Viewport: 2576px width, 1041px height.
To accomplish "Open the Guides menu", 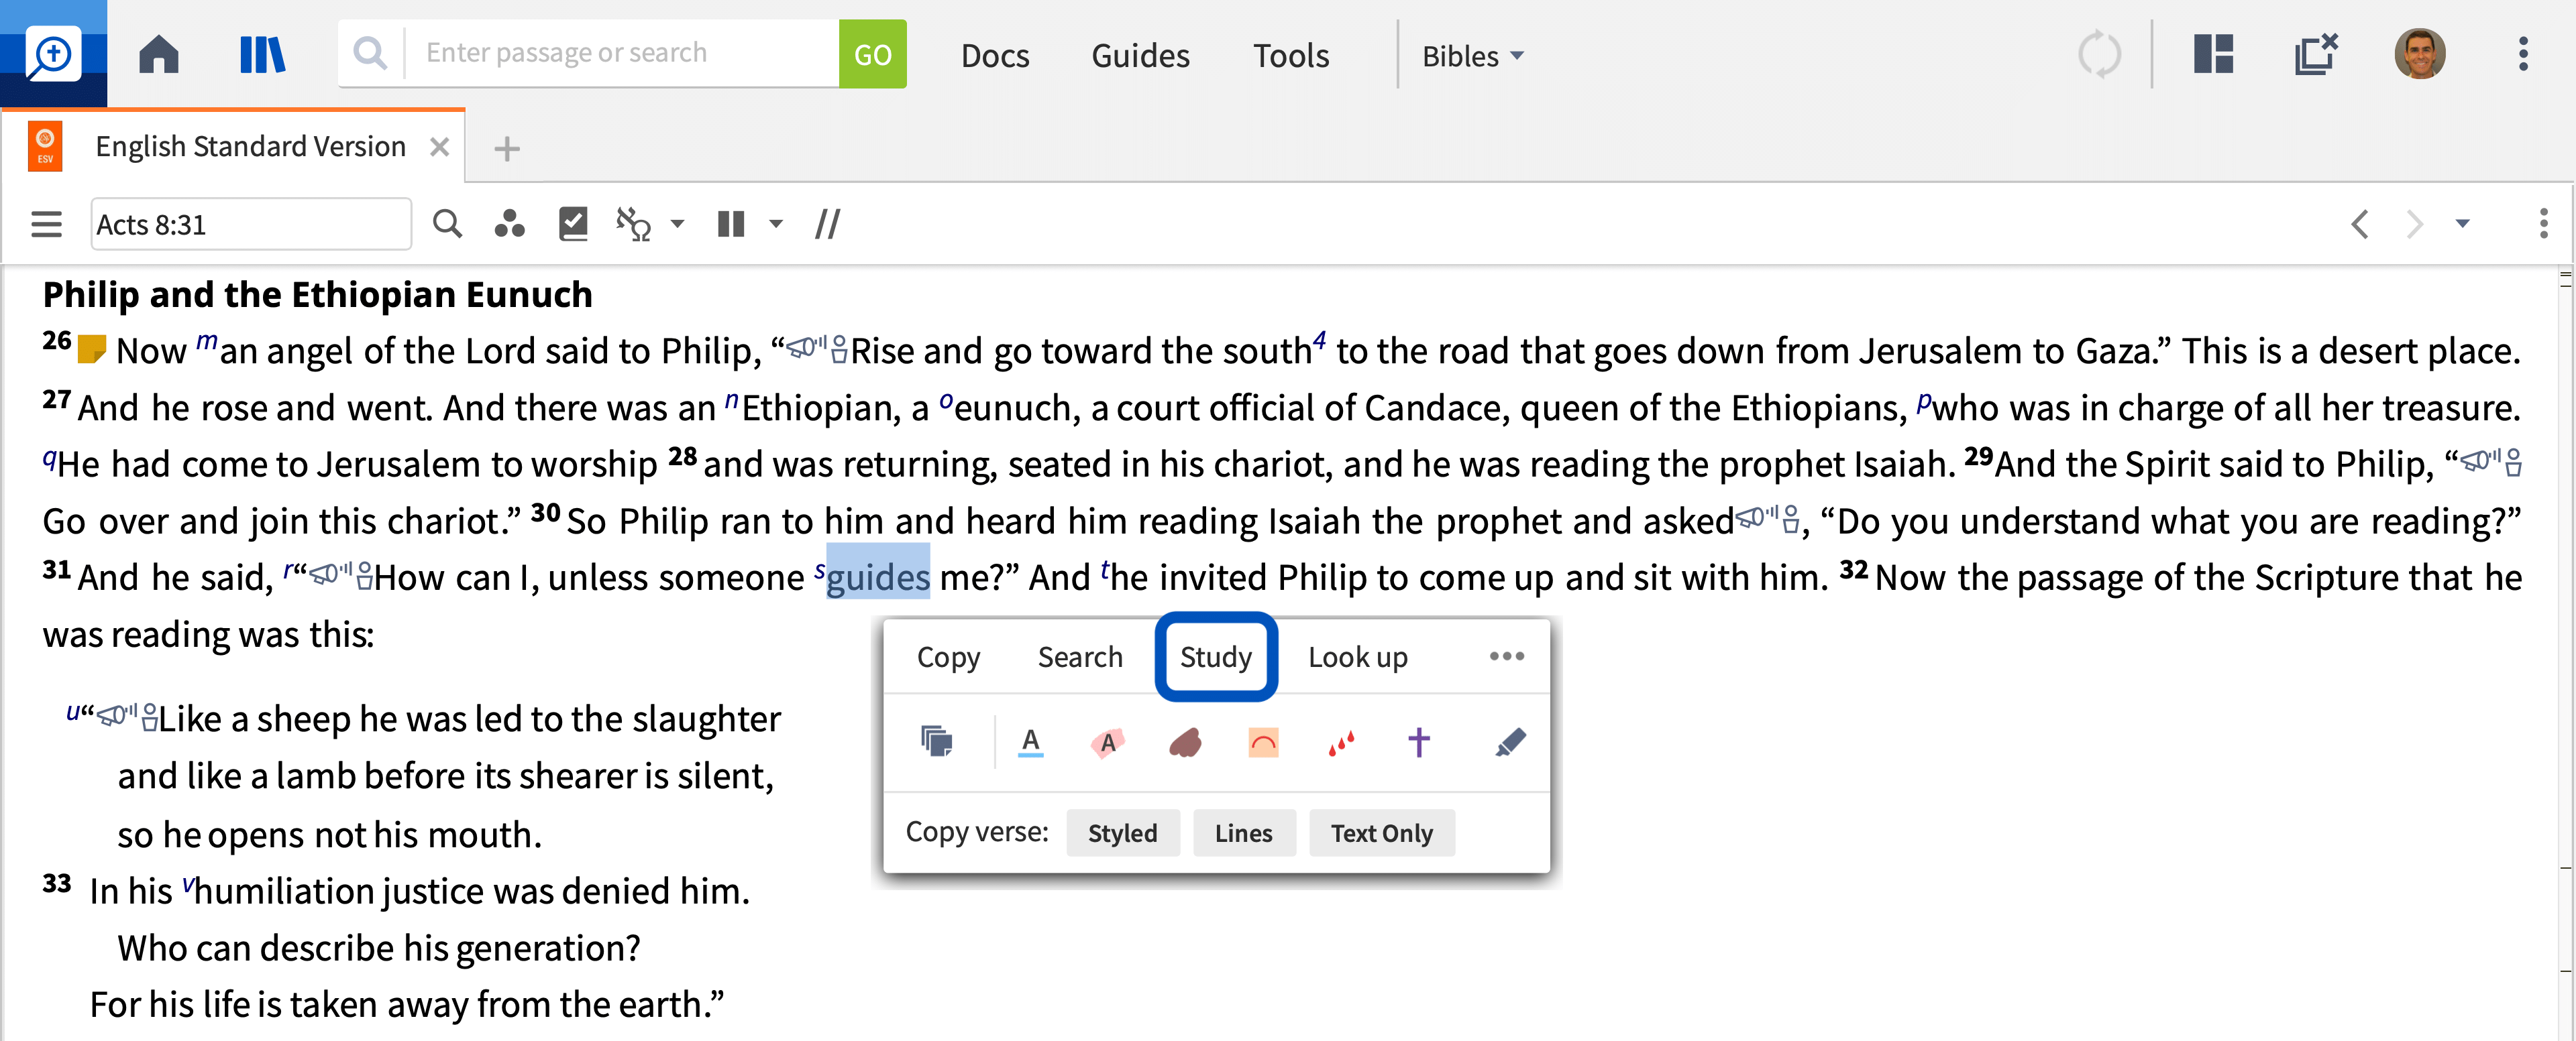I will 1140,55.
